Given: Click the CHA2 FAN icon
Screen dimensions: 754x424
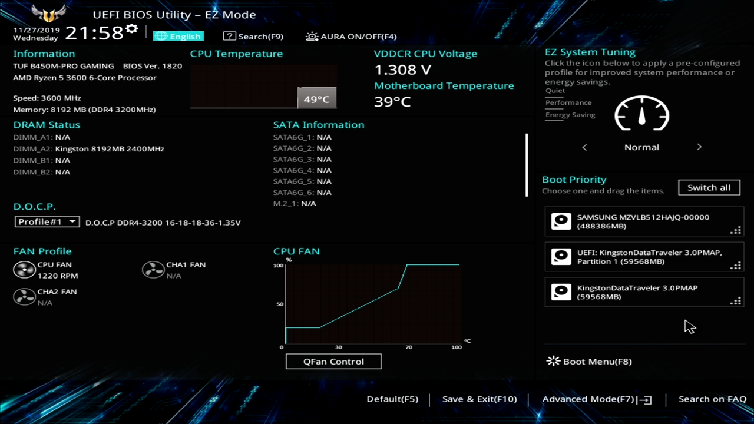Looking at the screenshot, I should [24, 297].
